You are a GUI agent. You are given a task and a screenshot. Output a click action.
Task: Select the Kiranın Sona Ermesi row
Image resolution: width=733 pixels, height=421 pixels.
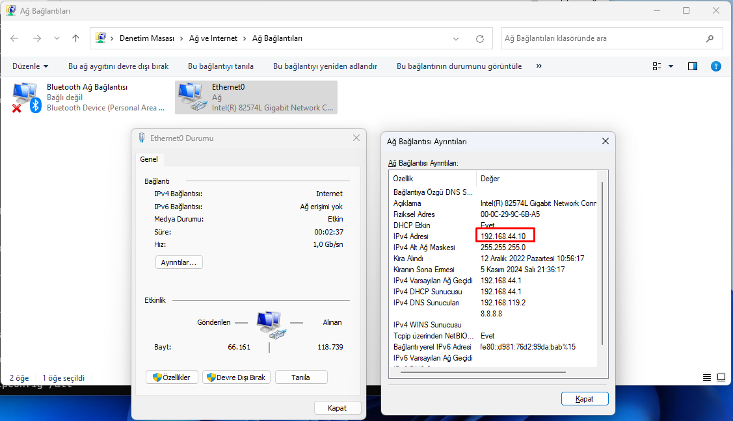pyautogui.click(x=493, y=270)
